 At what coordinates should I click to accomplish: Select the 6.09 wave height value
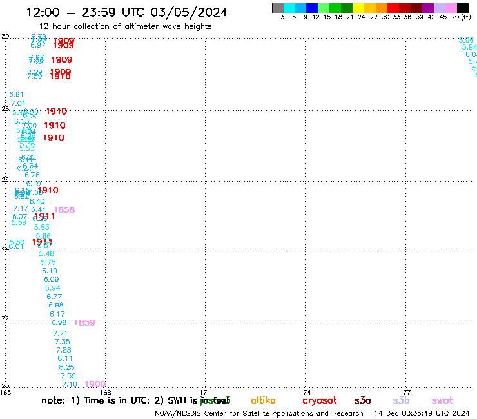(x=52, y=279)
